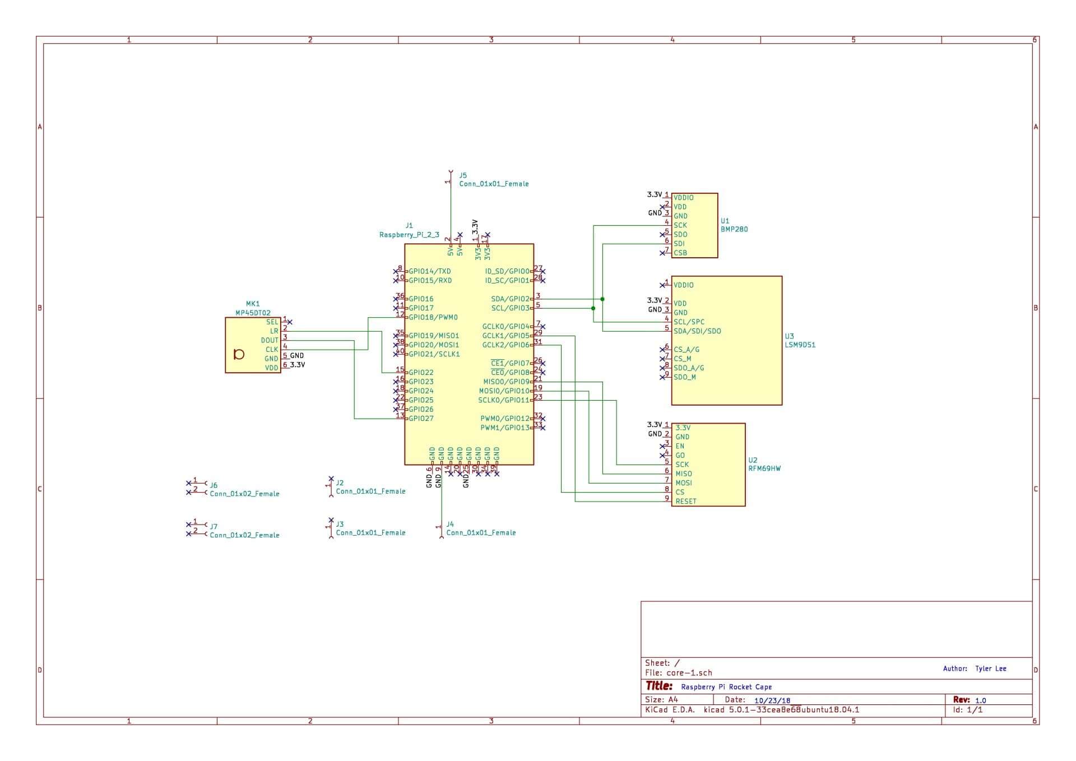Click the CSB pin on BMP280
The image size is (1076, 761).
pos(680,253)
